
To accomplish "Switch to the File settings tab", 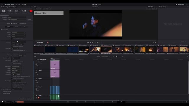I will pos(24,27).
